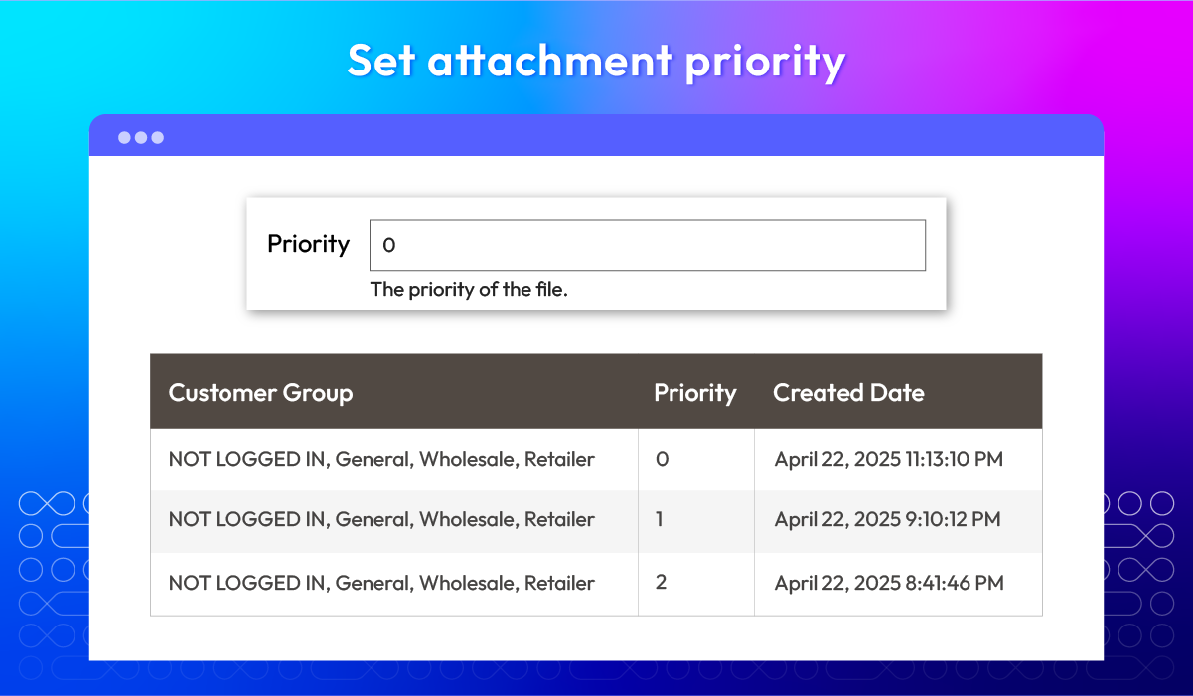Click 'The priority of the file.' hint text

pos(469,290)
